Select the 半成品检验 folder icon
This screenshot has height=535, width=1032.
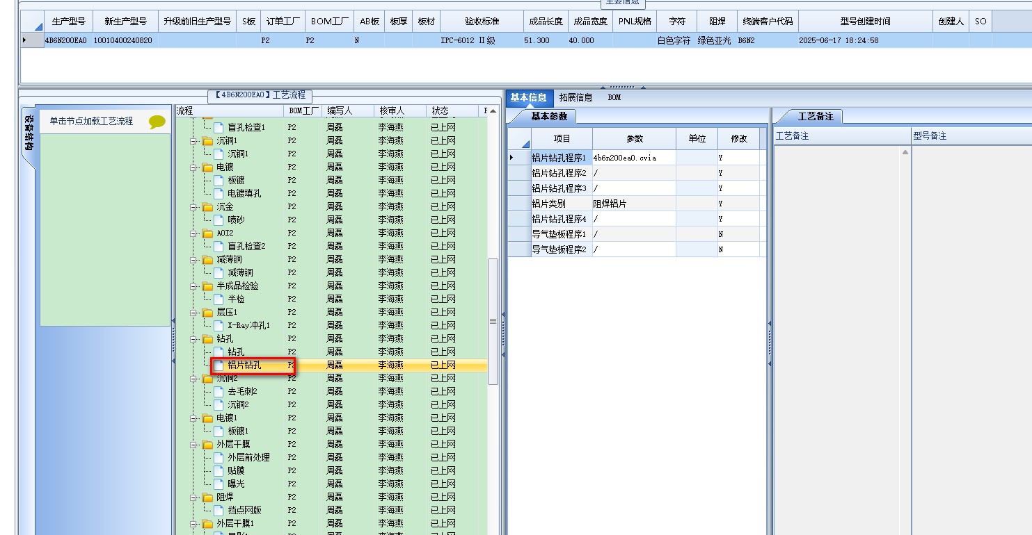[x=207, y=286]
